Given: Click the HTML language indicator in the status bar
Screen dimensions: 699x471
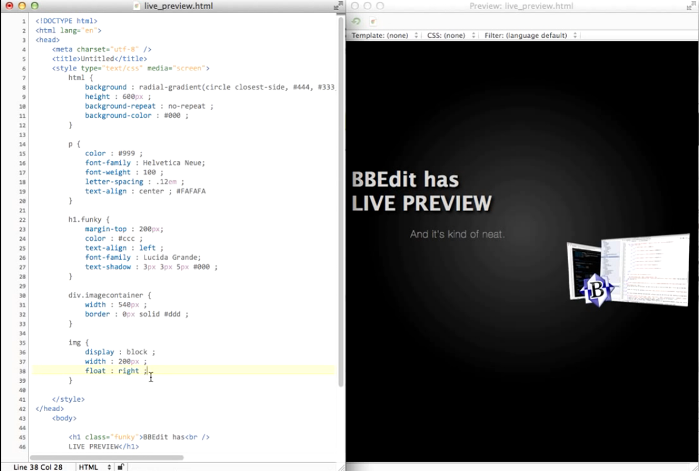Looking at the screenshot, I should [88, 467].
